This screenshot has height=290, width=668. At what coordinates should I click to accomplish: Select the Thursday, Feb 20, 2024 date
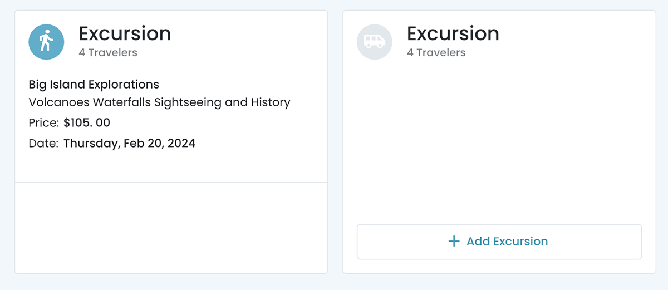click(x=129, y=144)
